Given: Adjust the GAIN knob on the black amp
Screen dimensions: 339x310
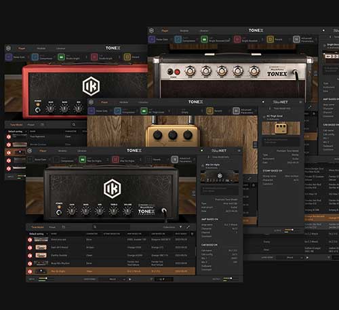Looking at the screenshot, I should click(72, 212).
